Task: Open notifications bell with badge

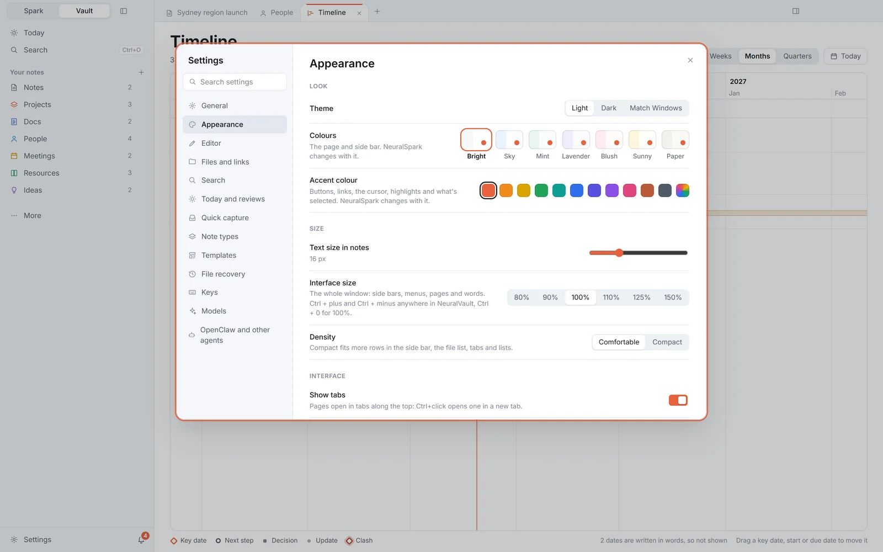Action: [x=142, y=539]
